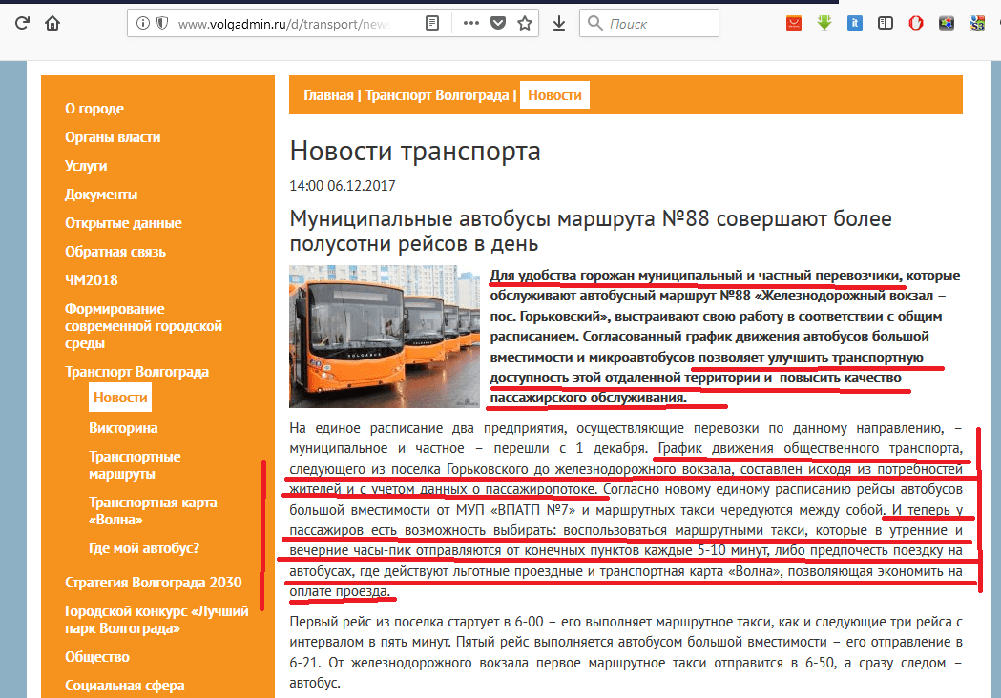Image resolution: width=1001 pixels, height=698 pixels.
Task: Toggle the sidebar panel icon
Action: coord(886,24)
